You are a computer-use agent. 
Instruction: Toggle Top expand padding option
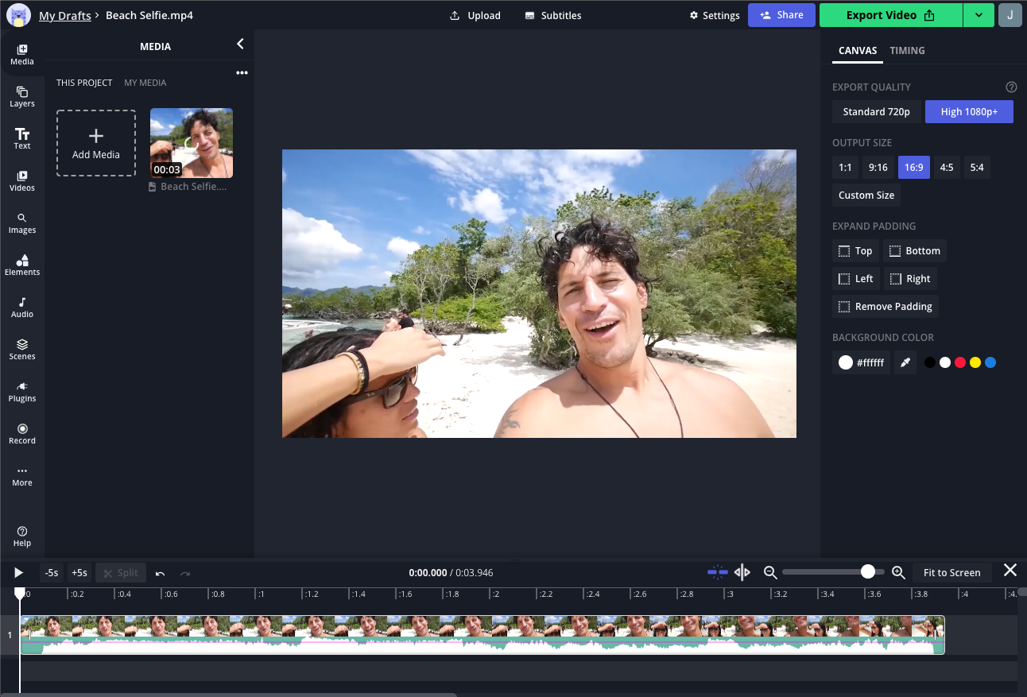[x=855, y=251]
